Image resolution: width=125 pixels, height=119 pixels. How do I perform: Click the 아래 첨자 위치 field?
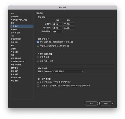tap(69, 28)
